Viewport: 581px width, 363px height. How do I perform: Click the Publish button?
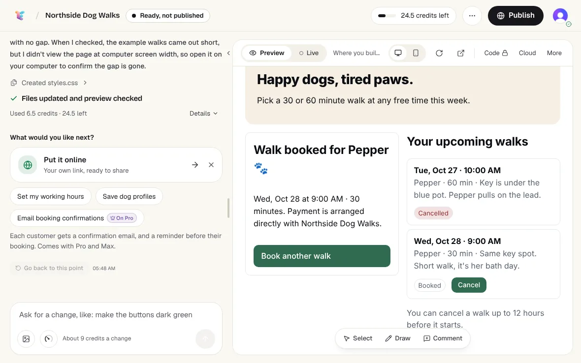pyautogui.click(x=516, y=16)
